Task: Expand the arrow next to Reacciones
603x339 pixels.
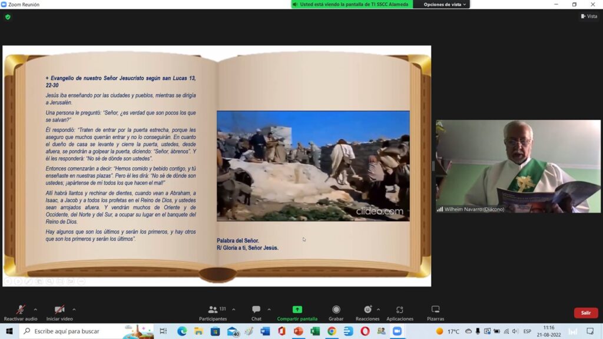Action: (379, 310)
